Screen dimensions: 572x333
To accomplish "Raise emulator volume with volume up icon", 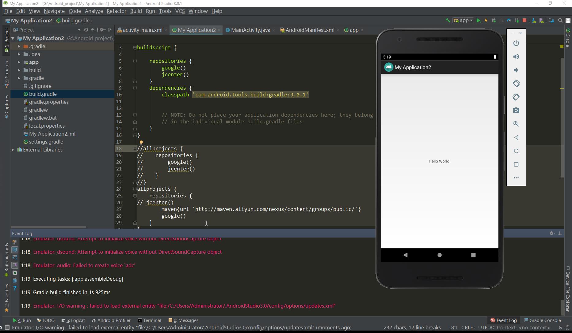I will click(516, 57).
